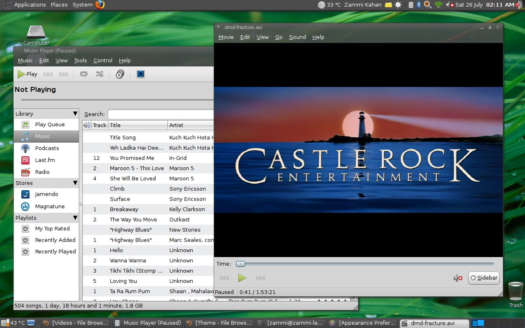Open the Places menu in top panel
The width and height of the screenshot is (525, 328).
tap(59, 5)
